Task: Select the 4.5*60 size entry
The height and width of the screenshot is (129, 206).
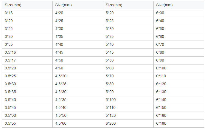Action: pyautogui.click(x=78, y=124)
